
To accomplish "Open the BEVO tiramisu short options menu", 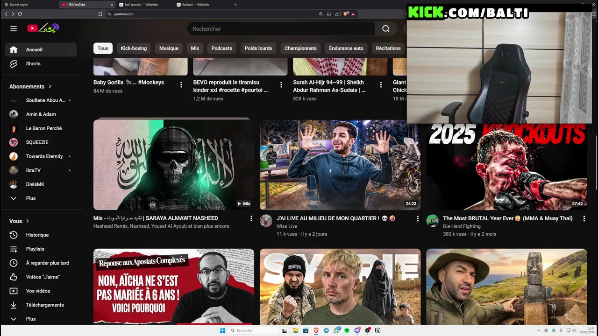I will coord(281,84).
